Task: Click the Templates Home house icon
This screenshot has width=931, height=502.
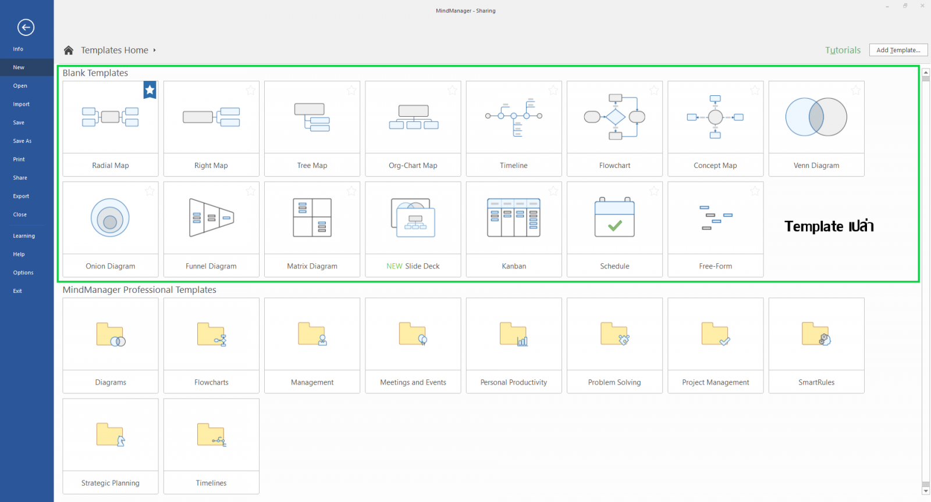Action: click(x=69, y=51)
